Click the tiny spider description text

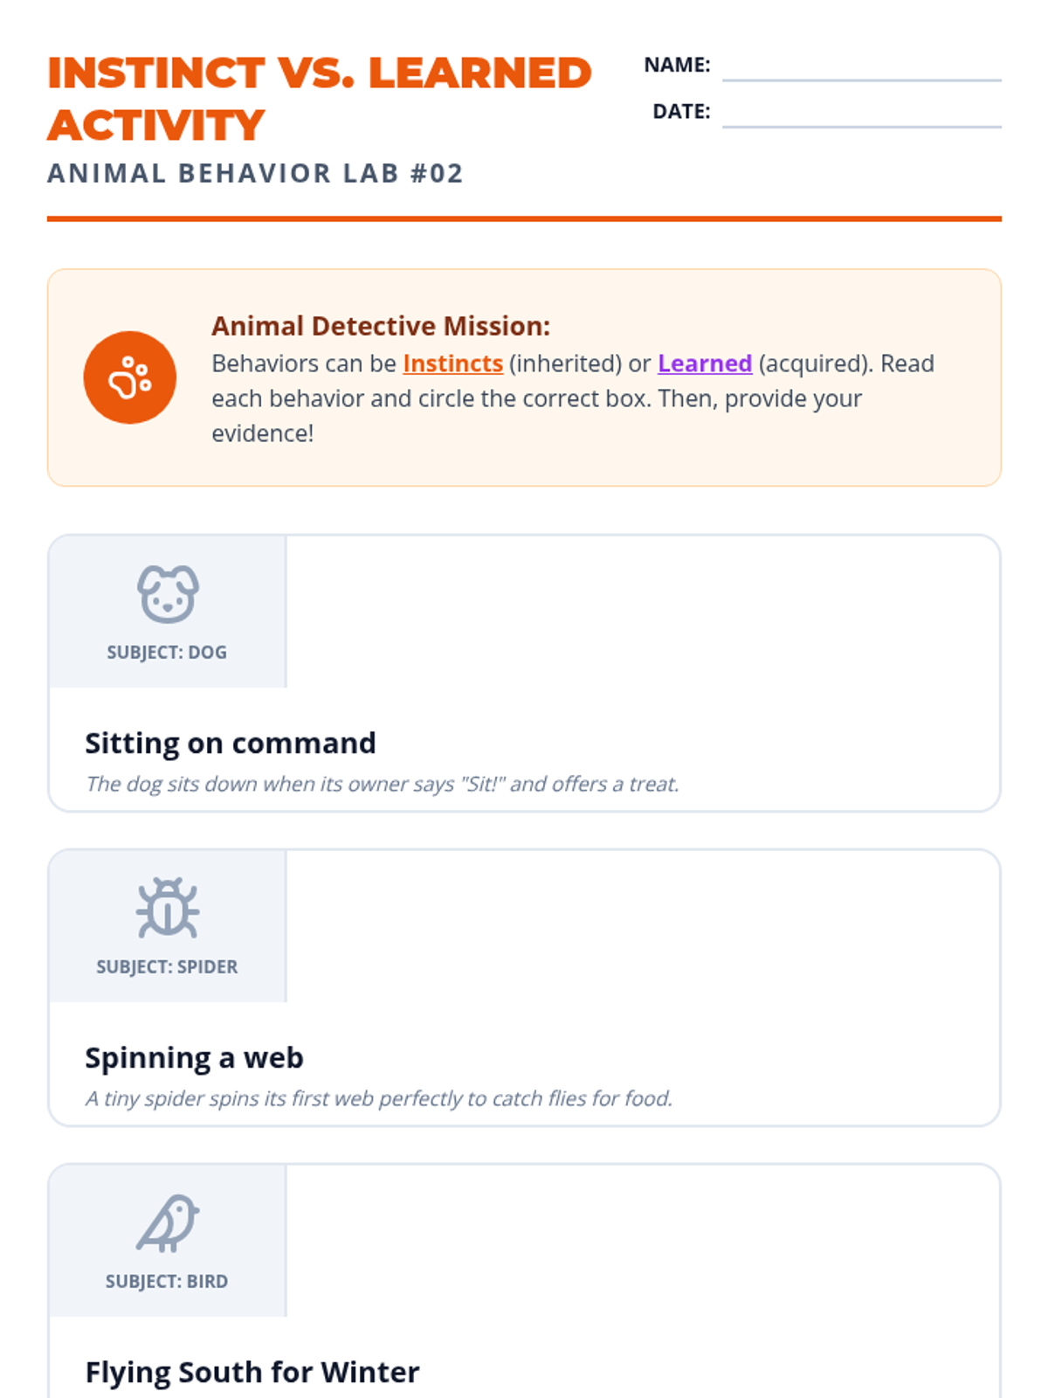(379, 1098)
